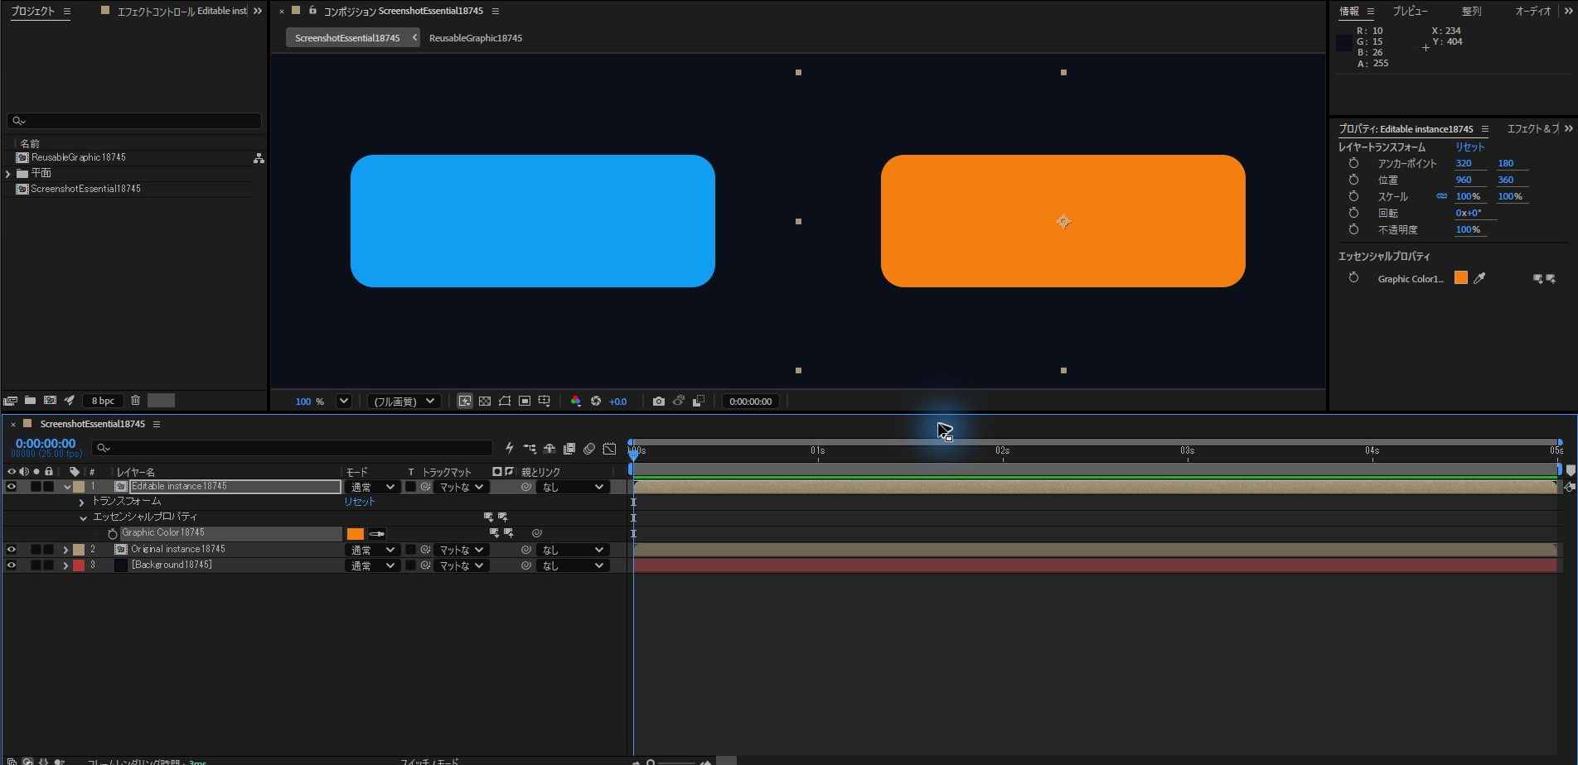
Task: Open the resolution (フル画質) dropdown
Action: [x=404, y=402]
